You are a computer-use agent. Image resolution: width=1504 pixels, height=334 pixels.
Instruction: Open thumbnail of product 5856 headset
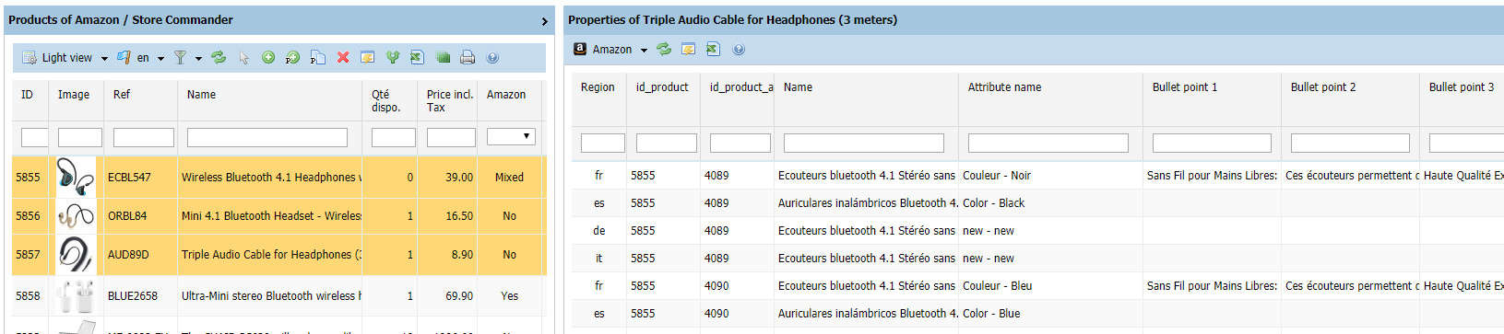tap(76, 215)
